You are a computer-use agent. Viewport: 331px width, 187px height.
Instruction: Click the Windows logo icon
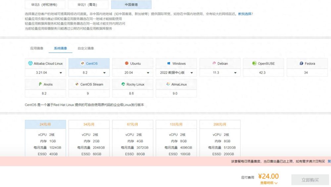[169, 63]
